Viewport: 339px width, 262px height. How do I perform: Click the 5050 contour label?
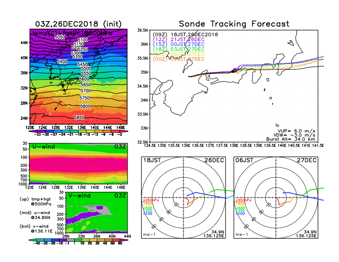tap(59, 37)
